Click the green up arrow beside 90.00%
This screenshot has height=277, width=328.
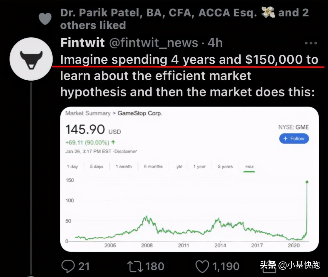[113, 142]
